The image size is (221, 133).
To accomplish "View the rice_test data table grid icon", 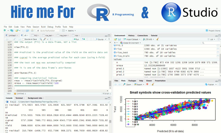I will (218, 52).
